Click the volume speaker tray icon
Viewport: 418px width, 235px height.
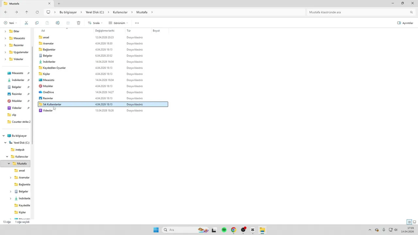tap(396, 230)
